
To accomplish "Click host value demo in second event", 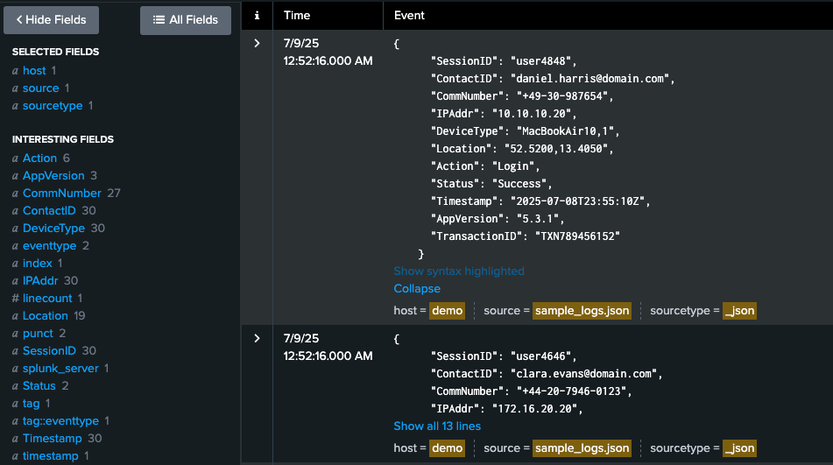I will point(448,448).
